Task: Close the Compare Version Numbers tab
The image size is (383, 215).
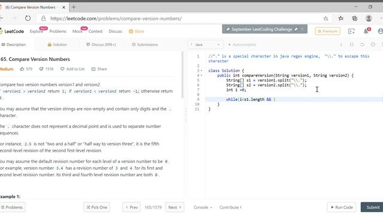Action: click(63, 7)
